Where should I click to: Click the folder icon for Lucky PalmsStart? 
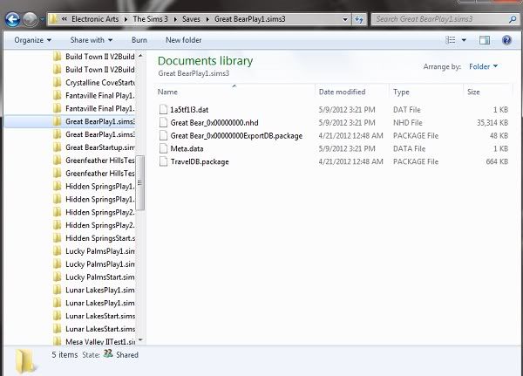[57, 277]
